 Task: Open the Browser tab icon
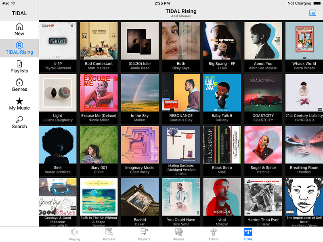click(x=109, y=232)
